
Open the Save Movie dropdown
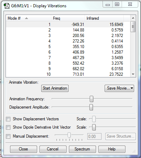(119, 88)
